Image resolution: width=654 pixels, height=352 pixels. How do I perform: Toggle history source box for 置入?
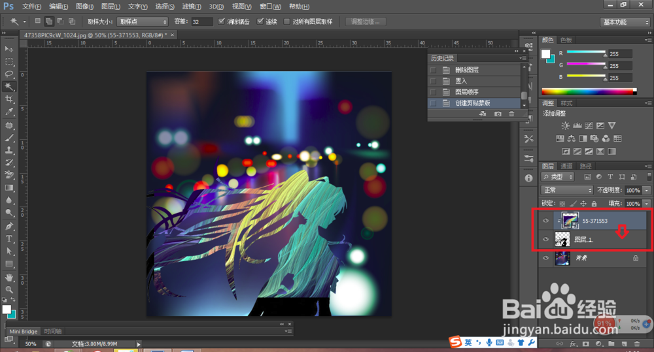(434, 81)
